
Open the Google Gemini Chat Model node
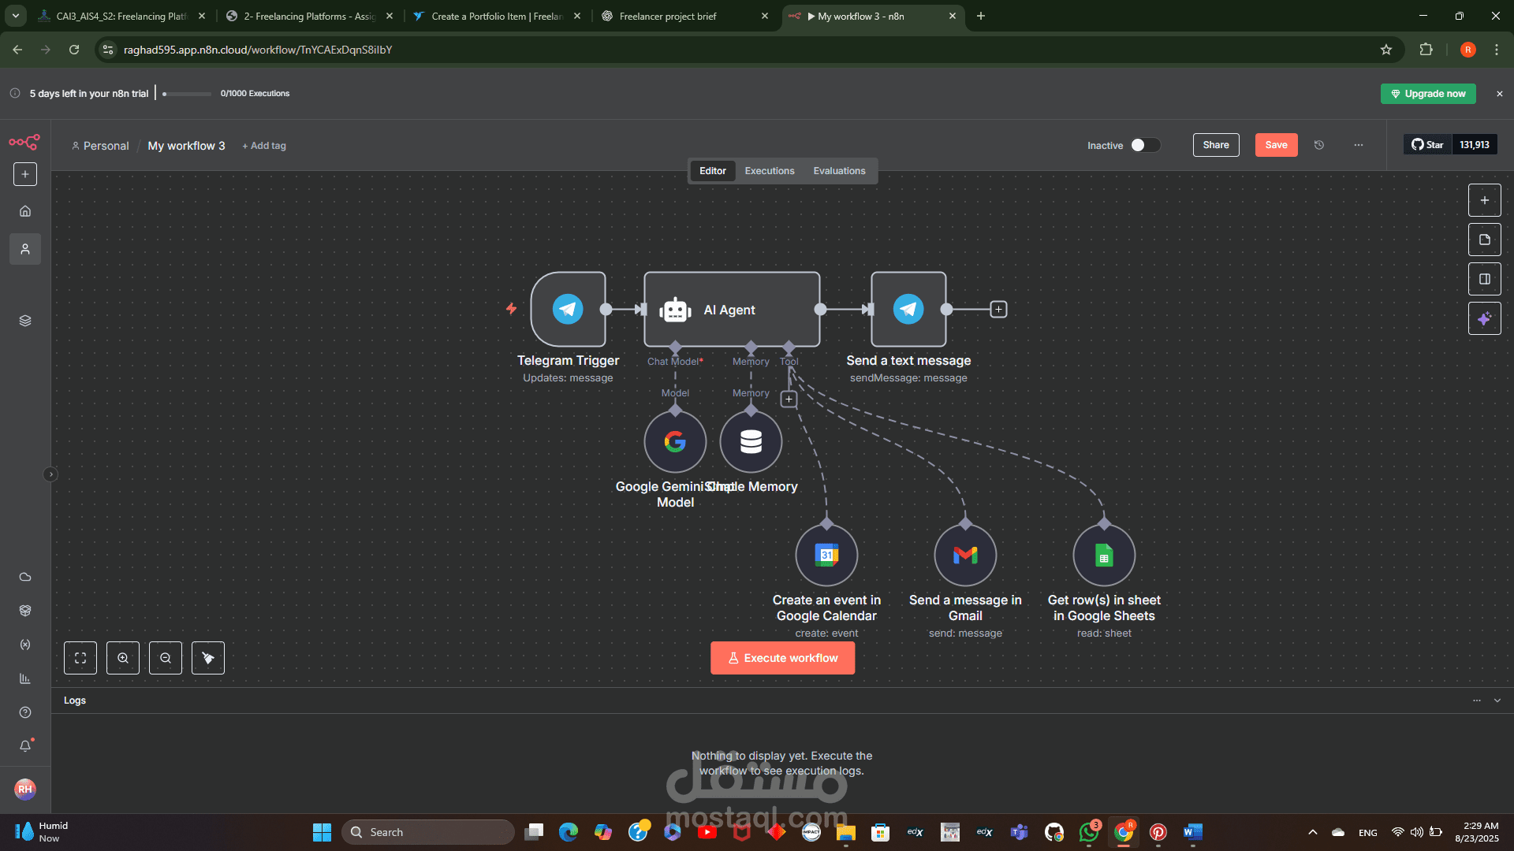tap(675, 441)
